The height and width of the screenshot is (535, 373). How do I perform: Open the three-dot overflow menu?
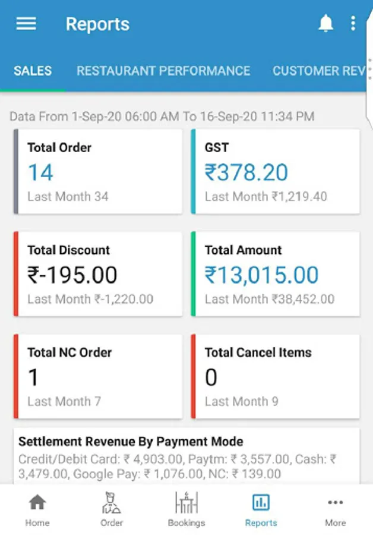point(353,24)
